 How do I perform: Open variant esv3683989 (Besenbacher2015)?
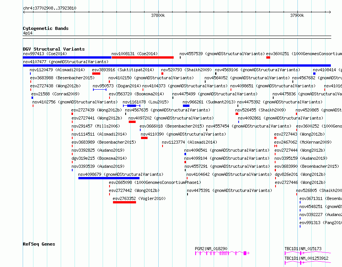[104, 142]
